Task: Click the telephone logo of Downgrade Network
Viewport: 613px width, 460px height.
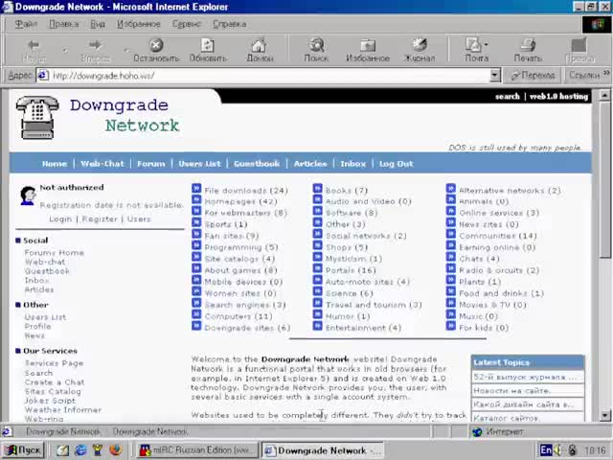Action: coord(37,117)
